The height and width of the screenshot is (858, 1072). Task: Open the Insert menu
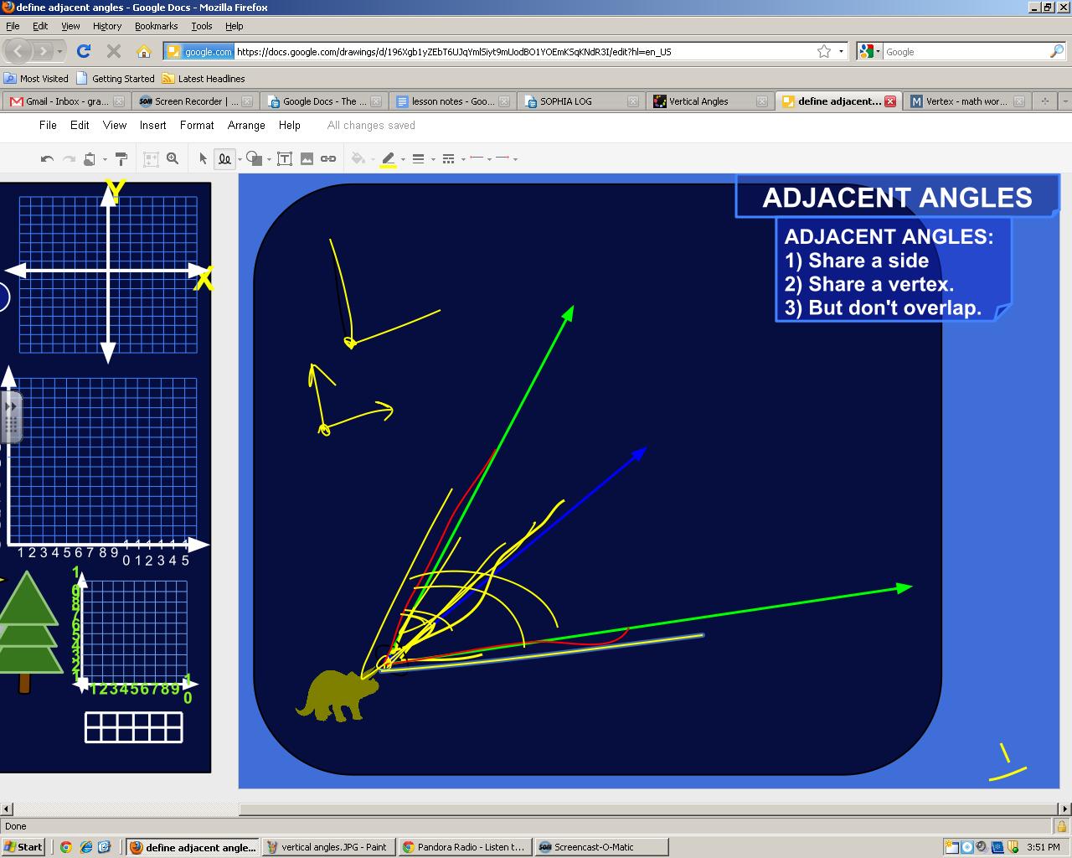153,125
